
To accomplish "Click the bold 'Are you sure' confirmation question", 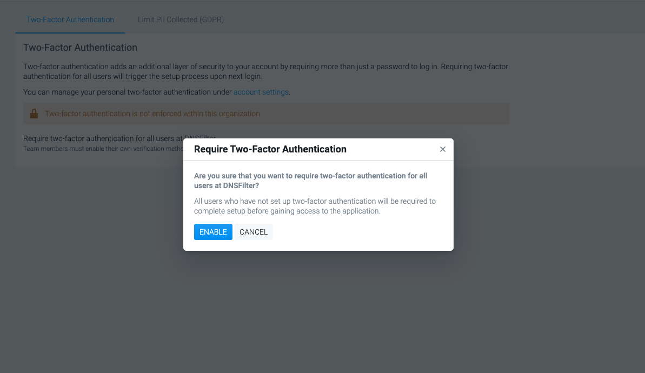I will (310, 181).
